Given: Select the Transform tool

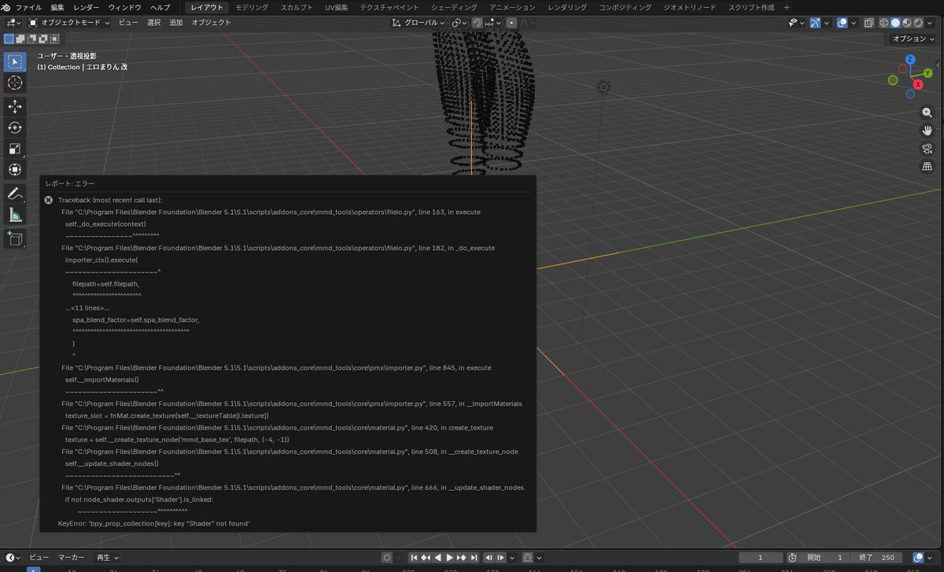Looking at the screenshot, I should 15,170.
